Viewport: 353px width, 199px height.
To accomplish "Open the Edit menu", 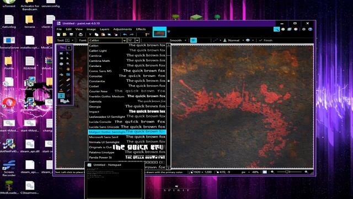I will [68, 29].
